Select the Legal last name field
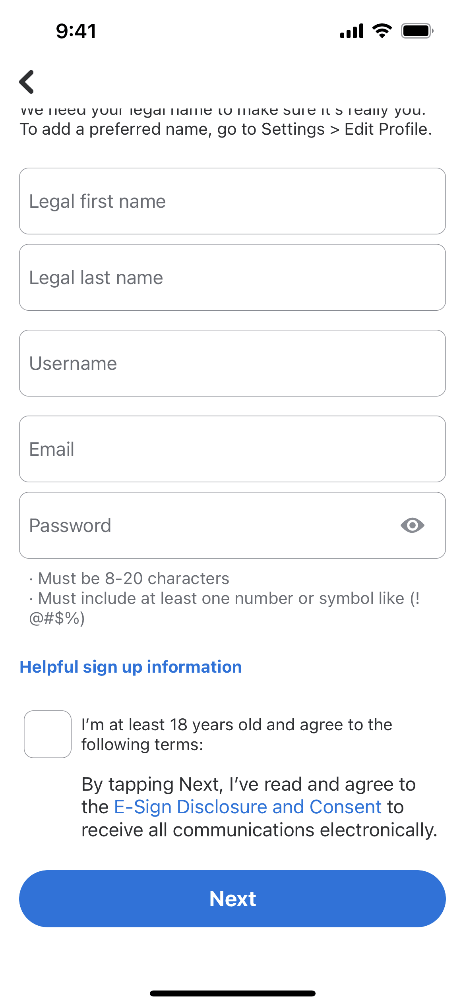The width and height of the screenshot is (465, 1006). click(232, 277)
